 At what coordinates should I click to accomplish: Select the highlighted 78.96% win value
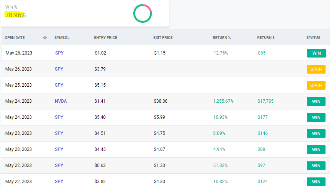15,15
